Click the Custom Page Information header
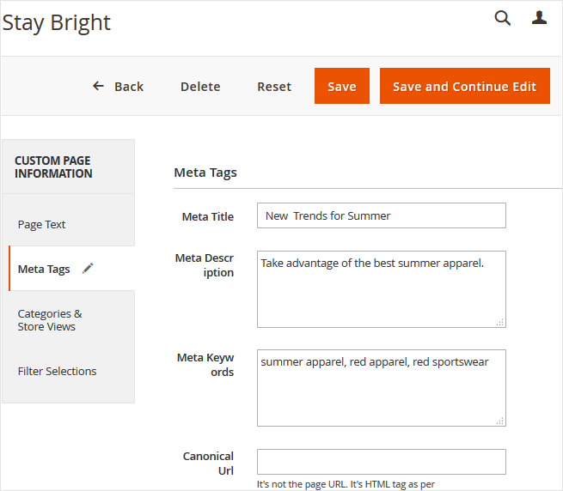563x491 pixels. pyautogui.click(x=53, y=167)
